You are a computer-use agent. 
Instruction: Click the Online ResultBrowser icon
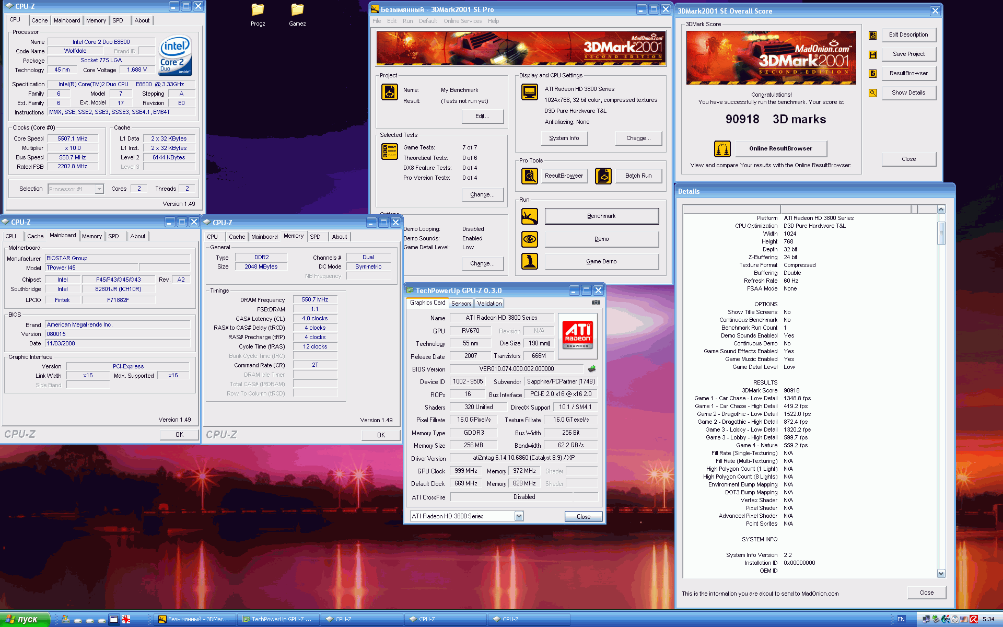tap(722, 149)
